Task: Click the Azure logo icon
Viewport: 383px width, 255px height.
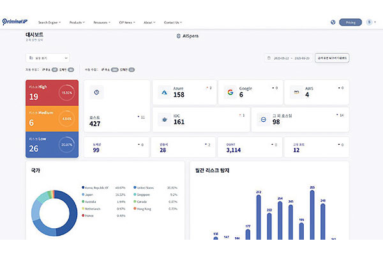Action: pos(163,92)
